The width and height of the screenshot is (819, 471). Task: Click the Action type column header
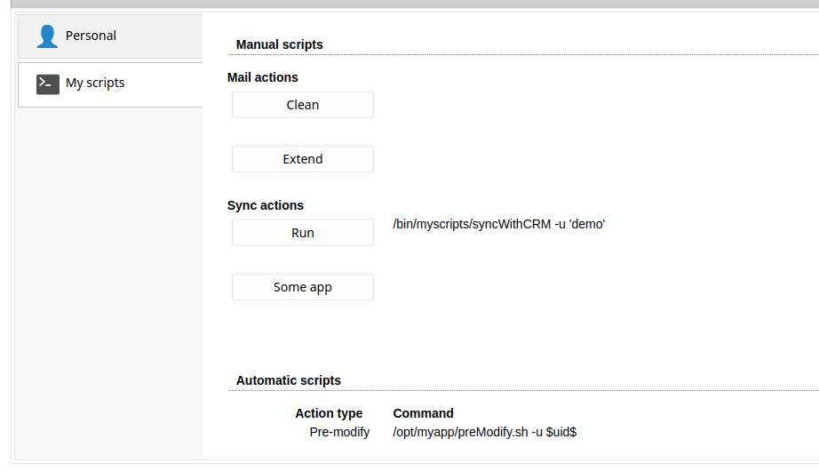coord(329,413)
